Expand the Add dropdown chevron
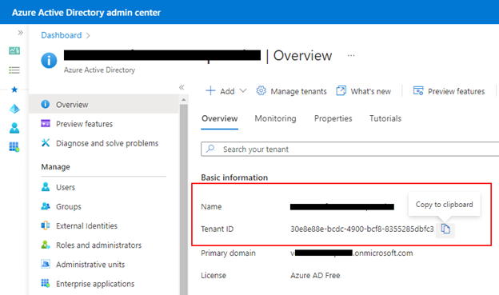499x295 pixels. pos(243,90)
